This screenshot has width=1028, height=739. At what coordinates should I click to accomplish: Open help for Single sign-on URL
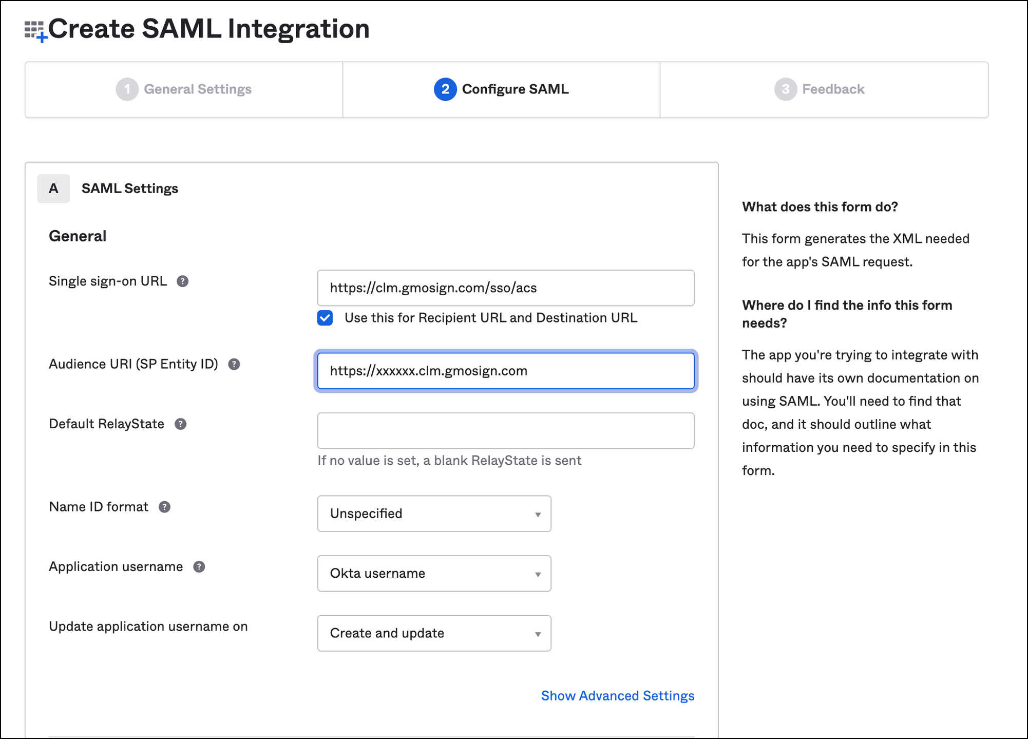[182, 281]
